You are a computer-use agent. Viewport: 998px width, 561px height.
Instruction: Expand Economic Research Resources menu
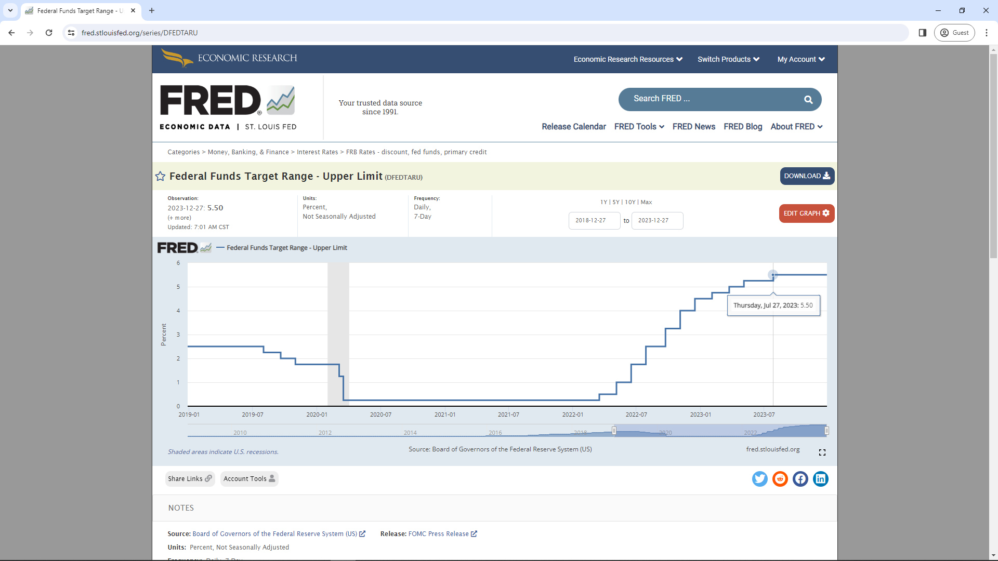pyautogui.click(x=628, y=59)
